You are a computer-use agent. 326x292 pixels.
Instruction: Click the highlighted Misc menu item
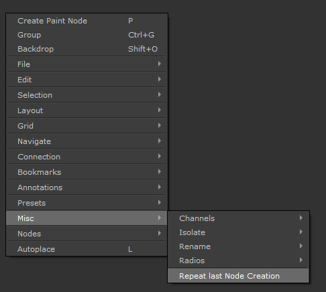click(87, 218)
